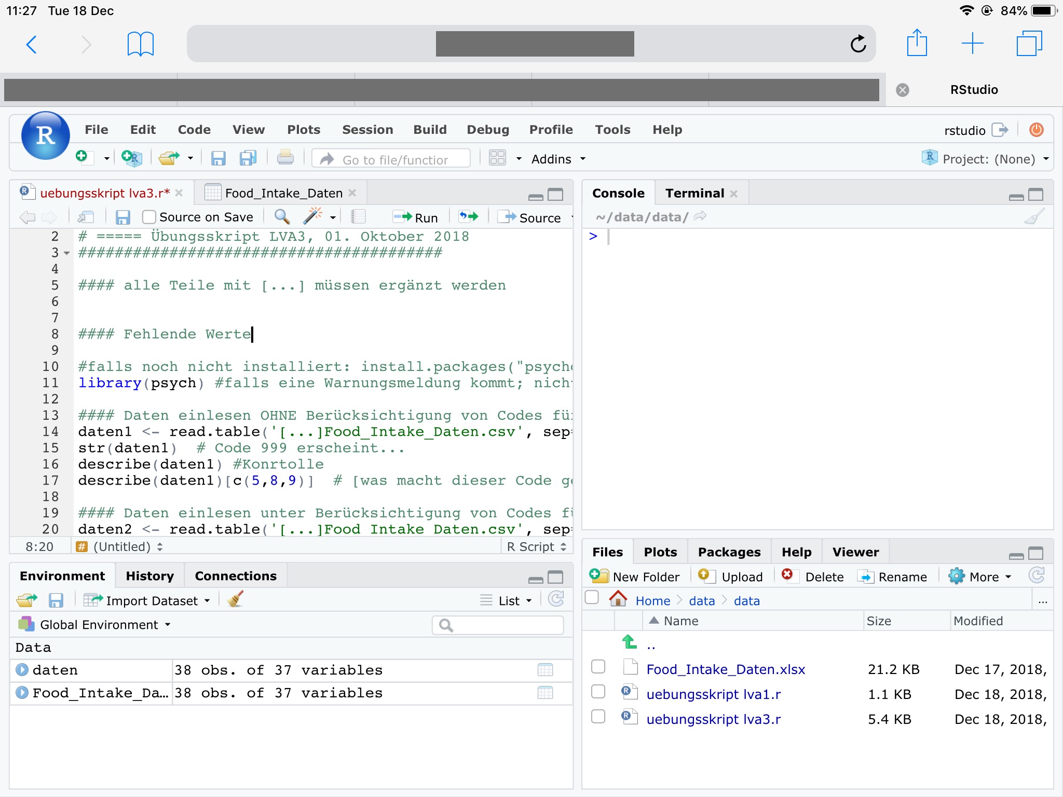Viewport: 1063px width, 797px height.
Task: Select all files via the header checkbox
Action: (593, 598)
